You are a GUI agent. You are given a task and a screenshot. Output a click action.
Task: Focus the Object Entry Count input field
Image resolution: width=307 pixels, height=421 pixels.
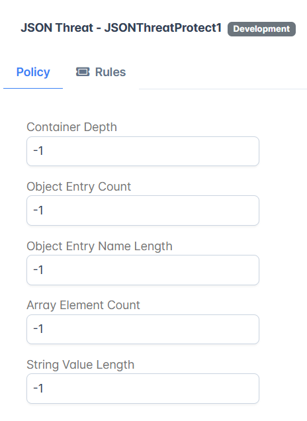coord(143,210)
